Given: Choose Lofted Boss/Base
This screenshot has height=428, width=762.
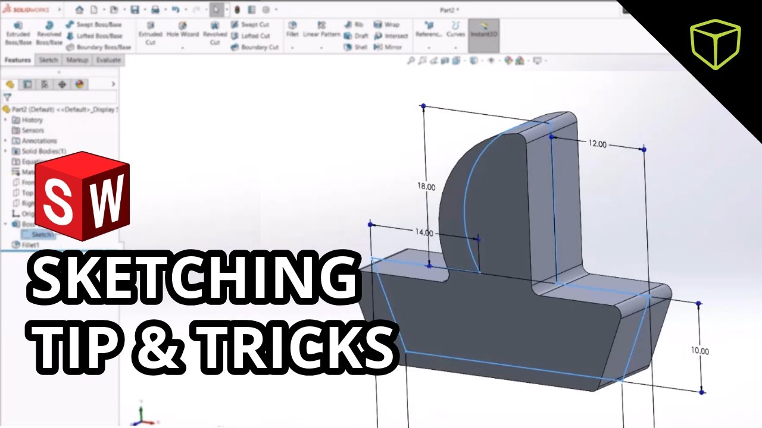Looking at the screenshot, I should coord(95,36).
